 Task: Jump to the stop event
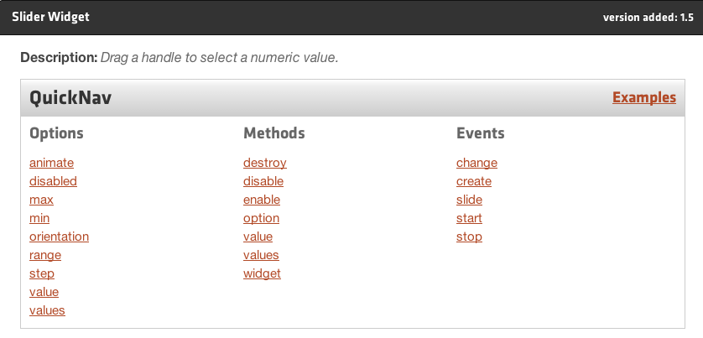(x=470, y=237)
